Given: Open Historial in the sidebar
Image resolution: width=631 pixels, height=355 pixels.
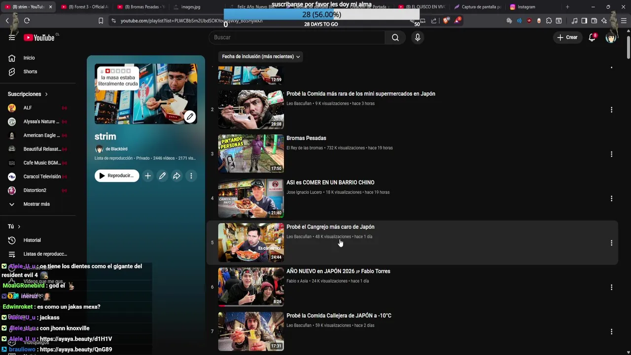Looking at the screenshot, I should [32, 240].
